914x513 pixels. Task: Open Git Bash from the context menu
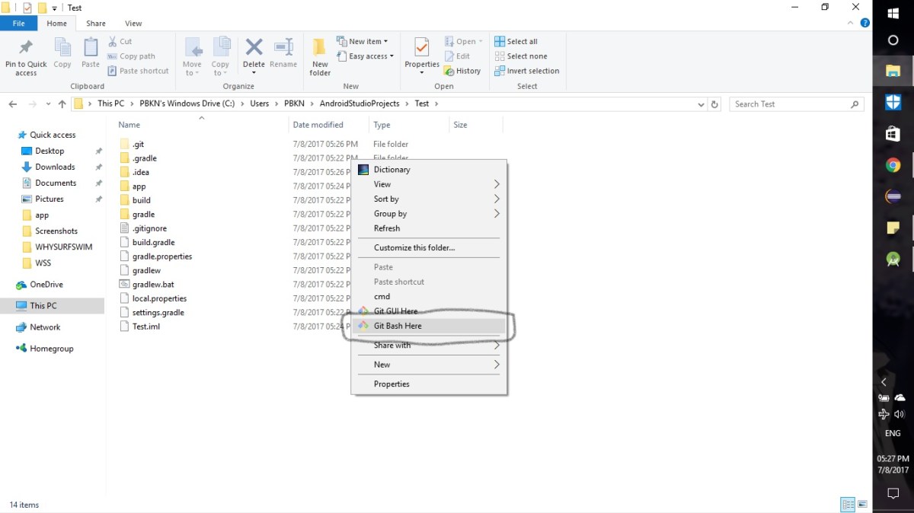397,326
